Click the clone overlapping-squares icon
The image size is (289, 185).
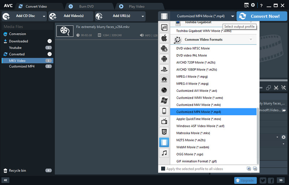(x=268, y=88)
